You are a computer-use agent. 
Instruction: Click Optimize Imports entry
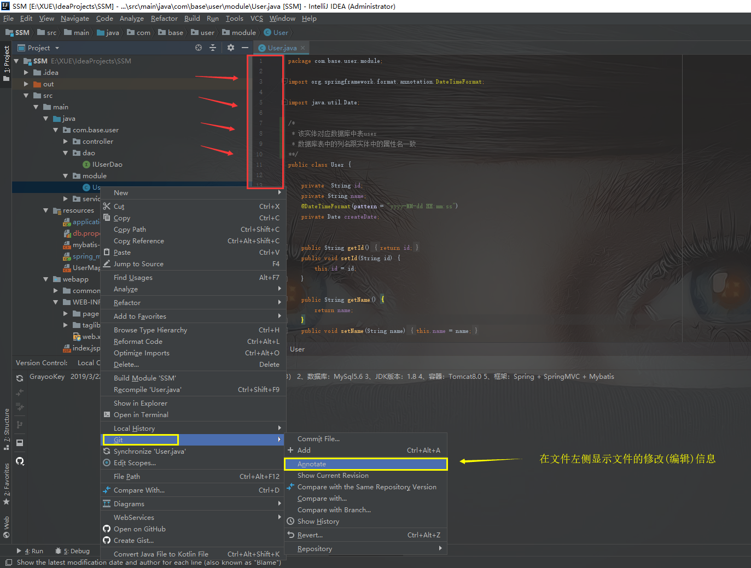(x=193, y=353)
